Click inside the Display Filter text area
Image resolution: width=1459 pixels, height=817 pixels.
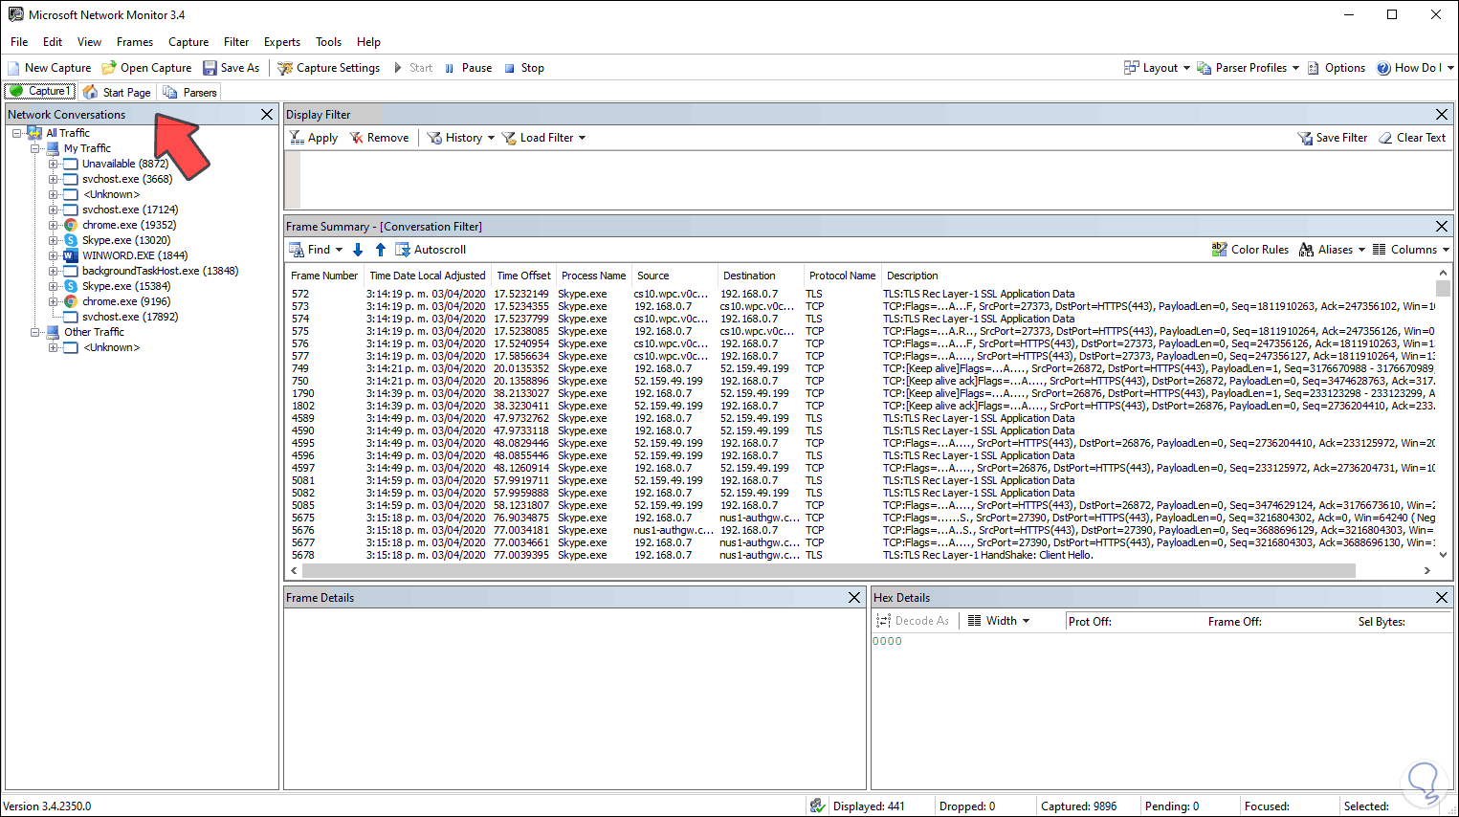point(868,179)
